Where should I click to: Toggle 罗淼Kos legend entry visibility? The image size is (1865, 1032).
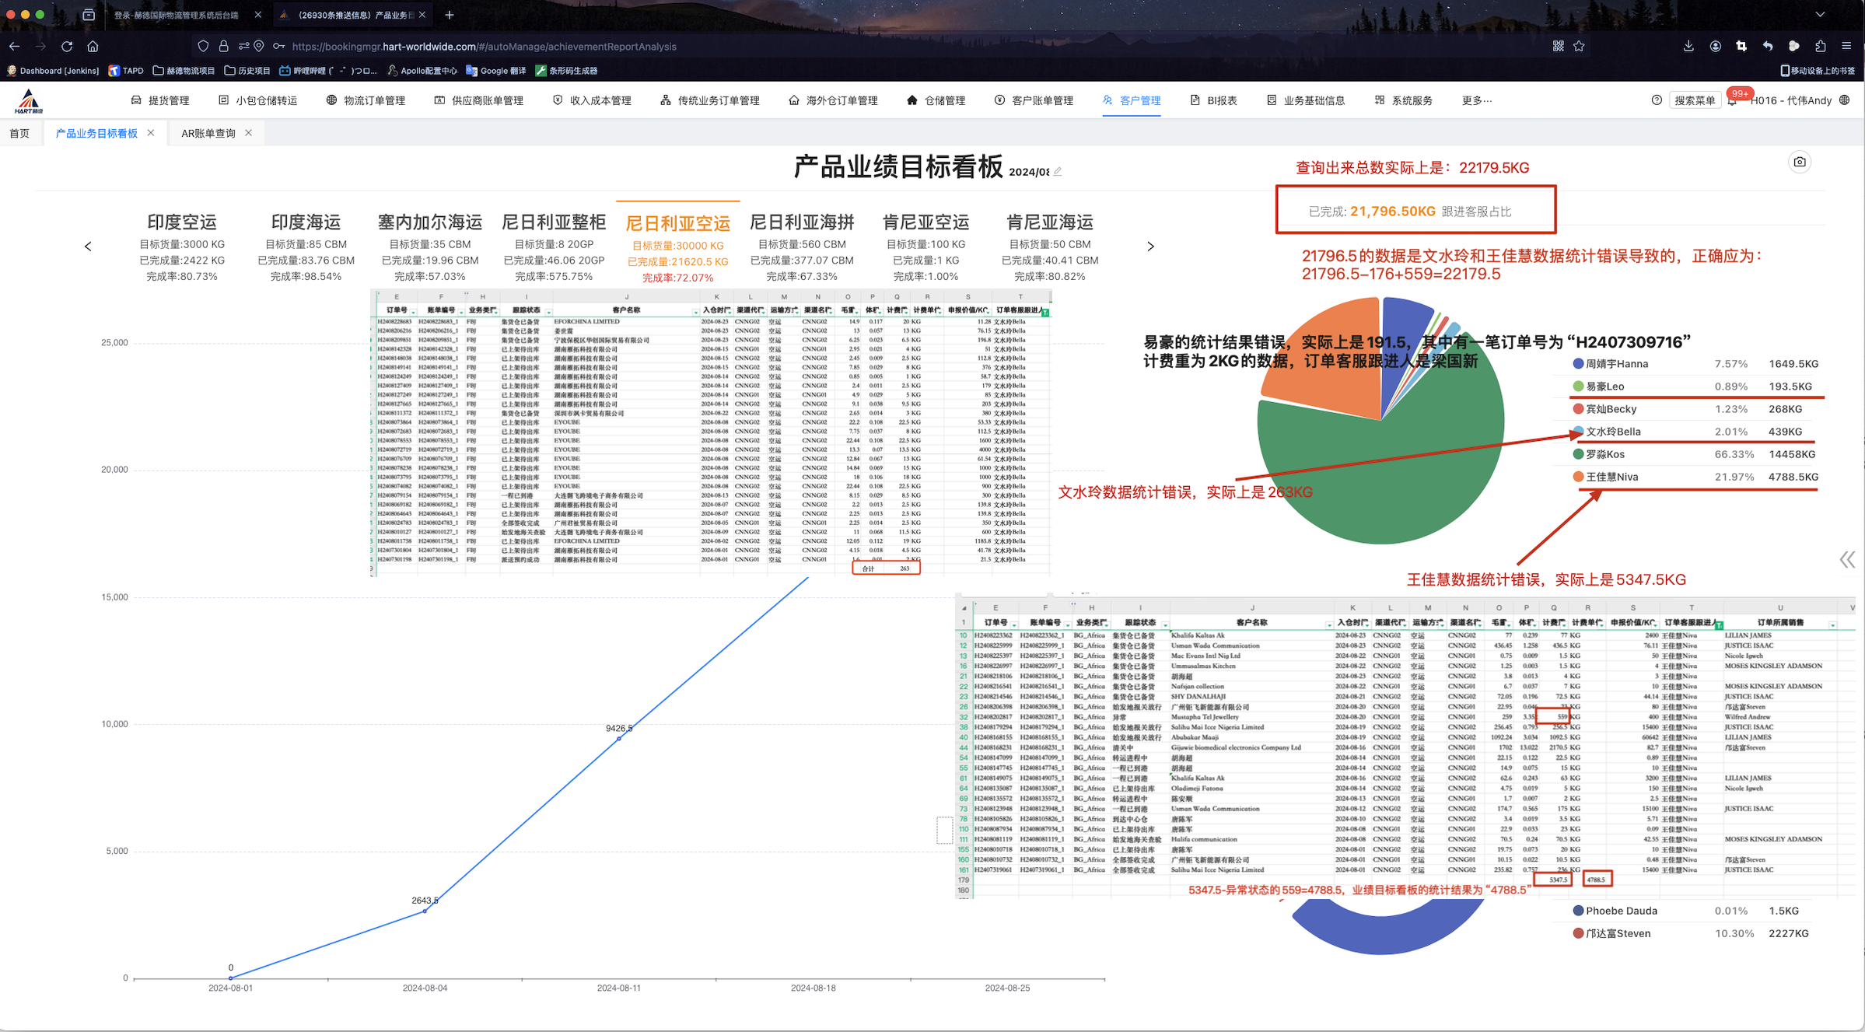[x=1604, y=454]
